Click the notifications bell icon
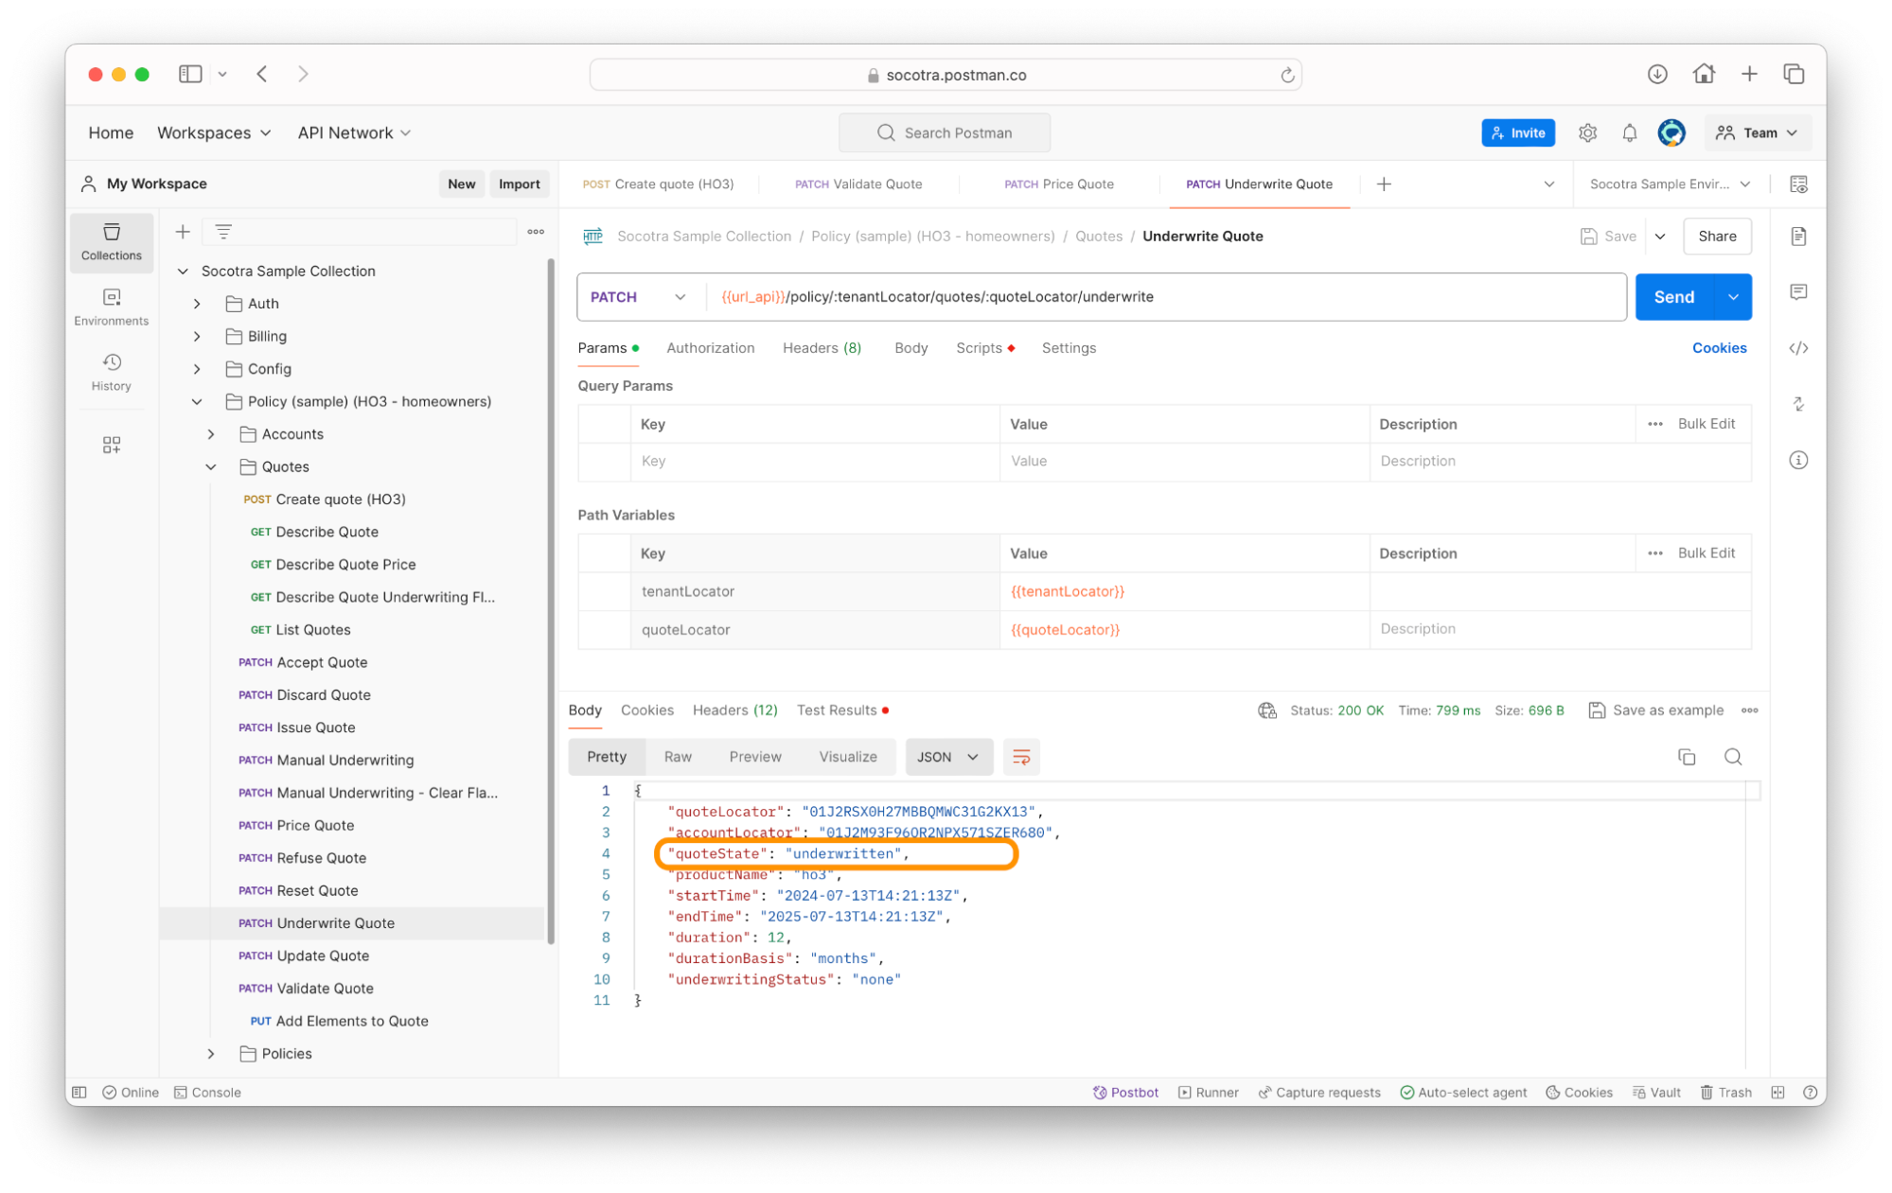This screenshot has width=1892, height=1193. point(1629,133)
